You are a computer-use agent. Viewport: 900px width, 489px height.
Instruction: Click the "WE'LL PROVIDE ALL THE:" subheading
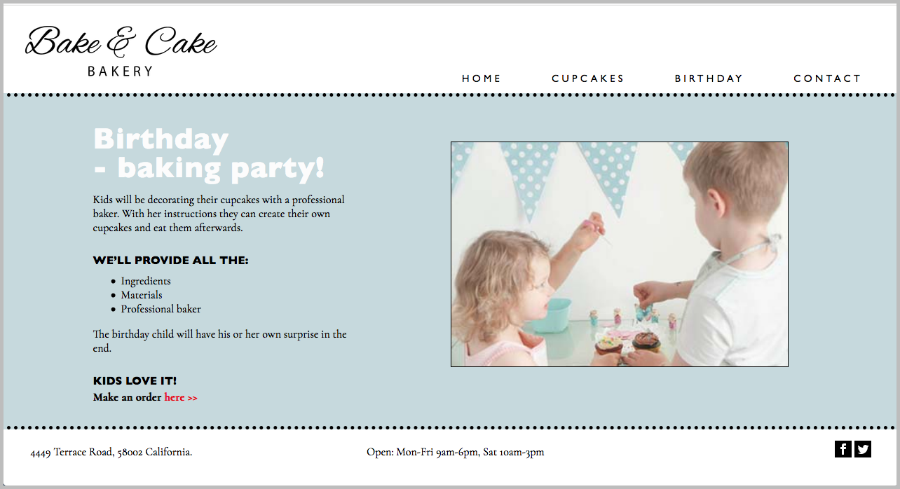point(171,261)
